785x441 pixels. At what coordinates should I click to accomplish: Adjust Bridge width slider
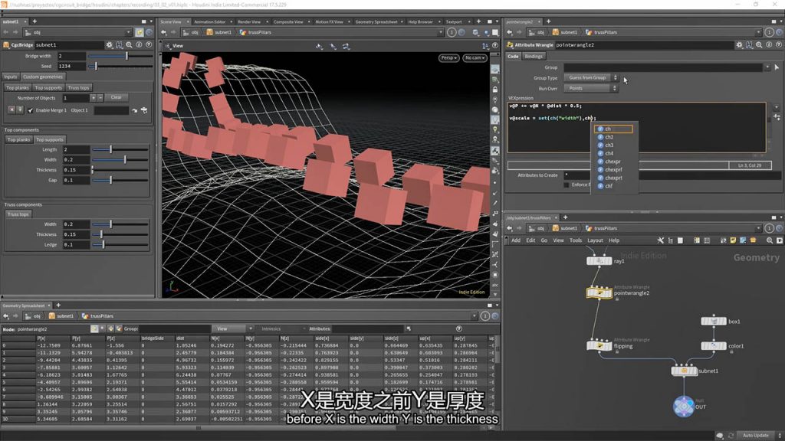click(x=120, y=56)
